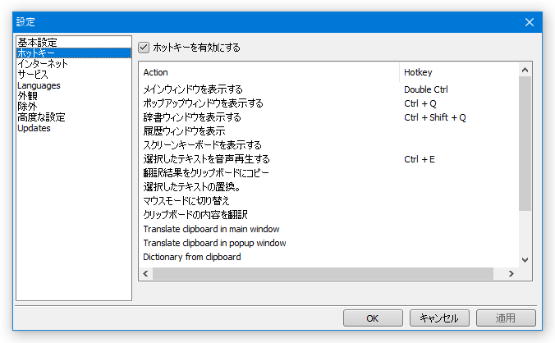The height and width of the screenshot is (343, 555).
Task: Click the Action column header
Action: pos(269,72)
